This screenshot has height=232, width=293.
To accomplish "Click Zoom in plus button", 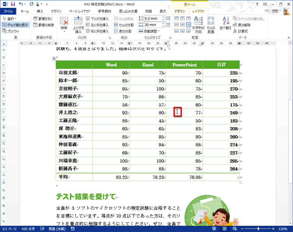I will pyautogui.click(x=273, y=228).
